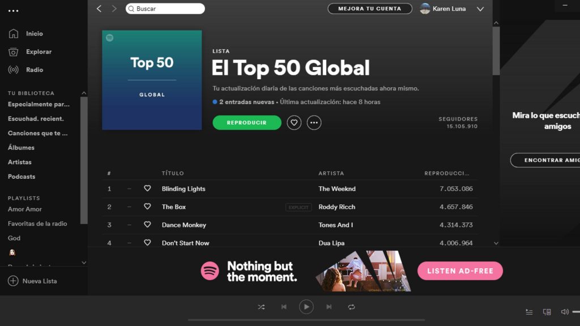Select the track Blinding Lights
This screenshot has width=580, height=326.
tap(184, 188)
